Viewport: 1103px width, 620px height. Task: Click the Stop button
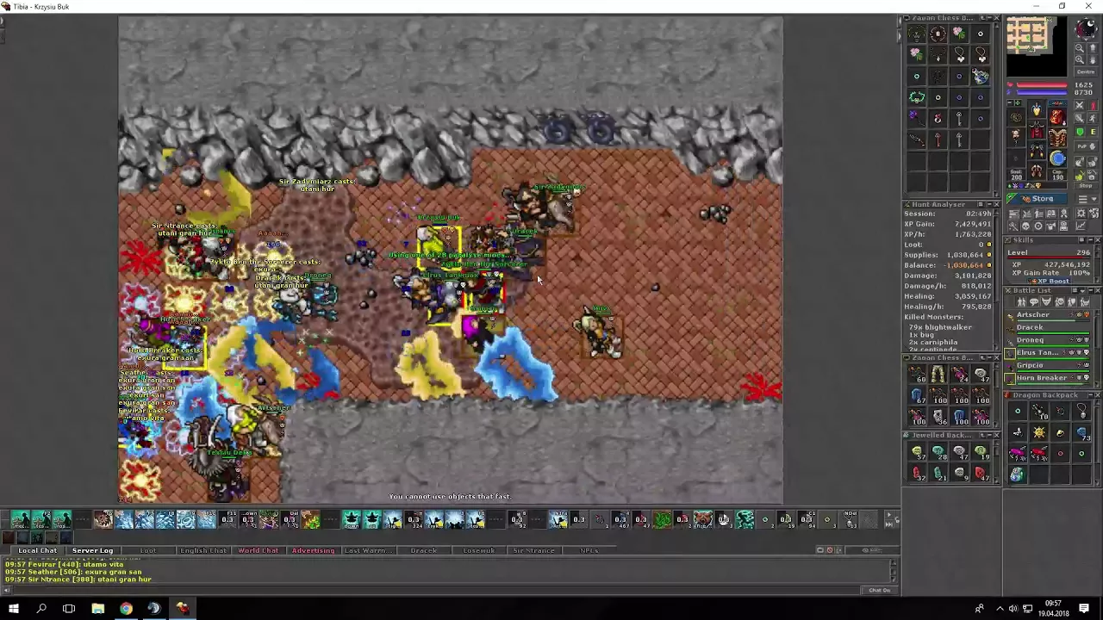tap(1085, 185)
